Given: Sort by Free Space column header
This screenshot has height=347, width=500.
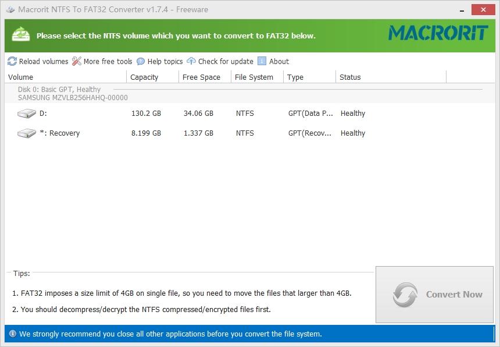Looking at the screenshot, I should (x=205, y=77).
